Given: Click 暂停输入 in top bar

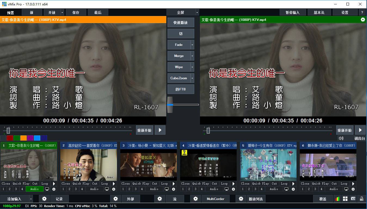Looking at the screenshot, I should [x=292, y=12].
